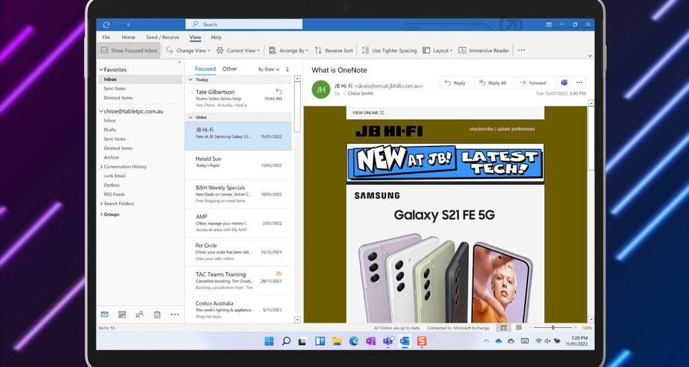
Task: Select Inbox under Favorites
Action: [x=140, y=79]
